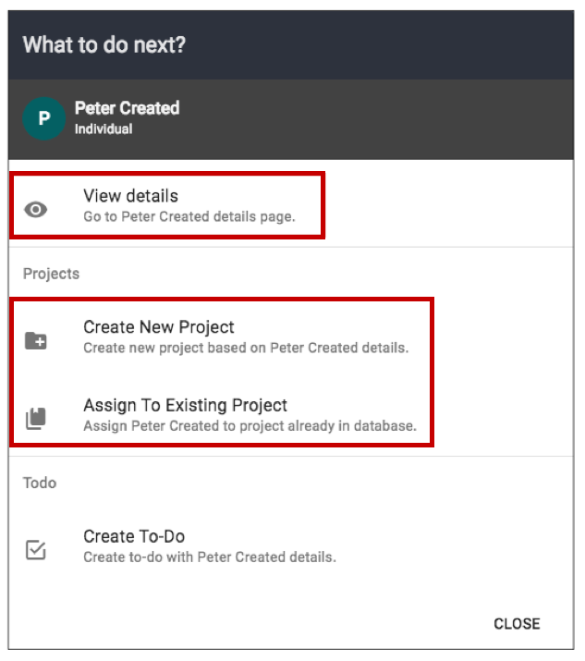Image resolution: width=585 pixels, height=661 pixels.
Task: Click the folder-plus icon for new project
Action: click(x=36, y=340)
